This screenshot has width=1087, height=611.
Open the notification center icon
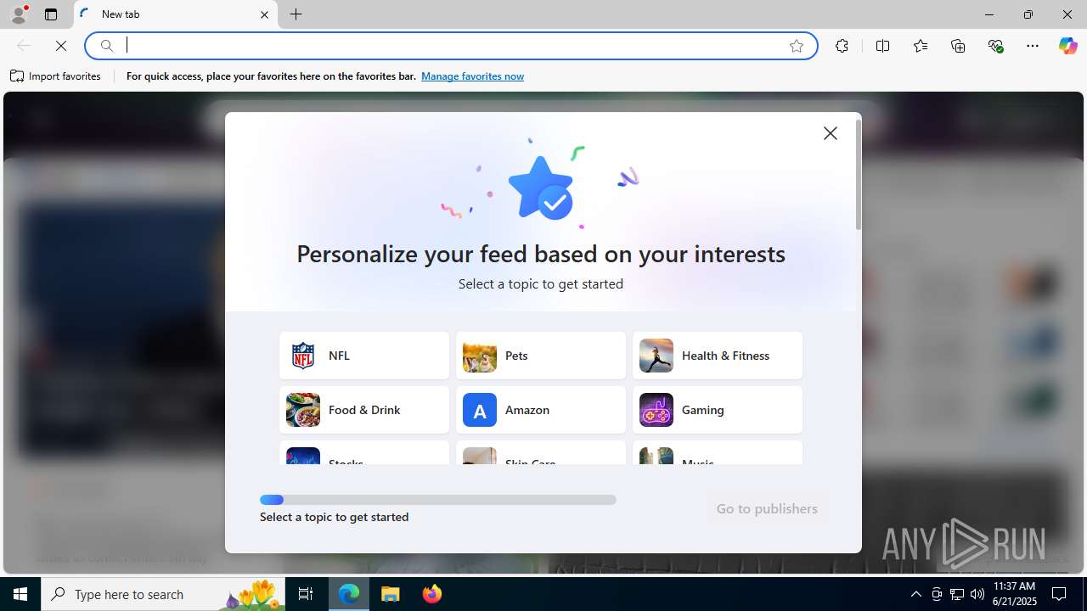point(1060,594)
